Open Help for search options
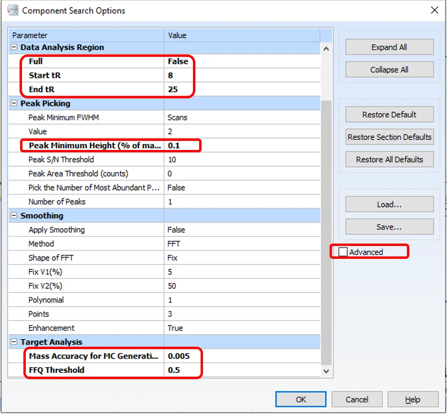 click(414, 400)
